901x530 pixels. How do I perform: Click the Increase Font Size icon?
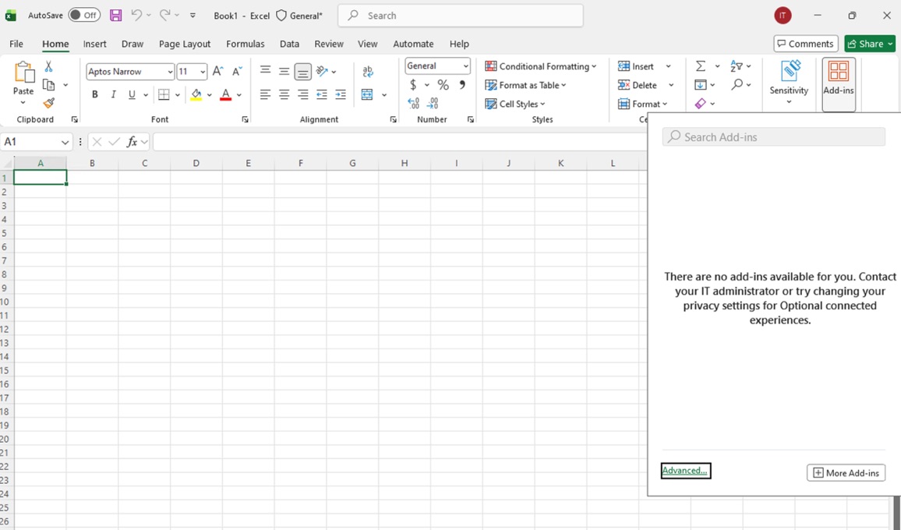(217, 71)
